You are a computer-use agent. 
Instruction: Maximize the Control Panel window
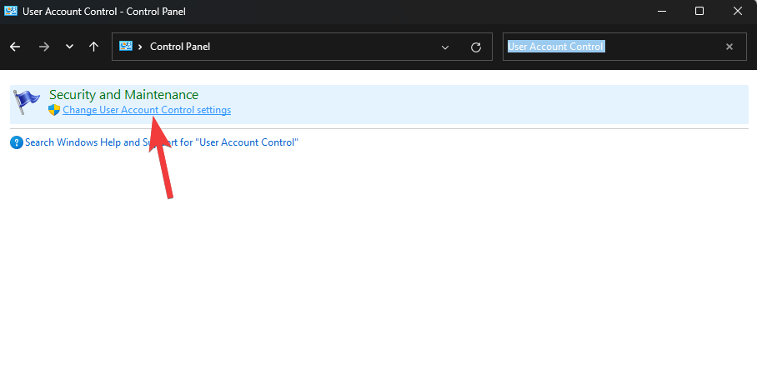point(699,11)
